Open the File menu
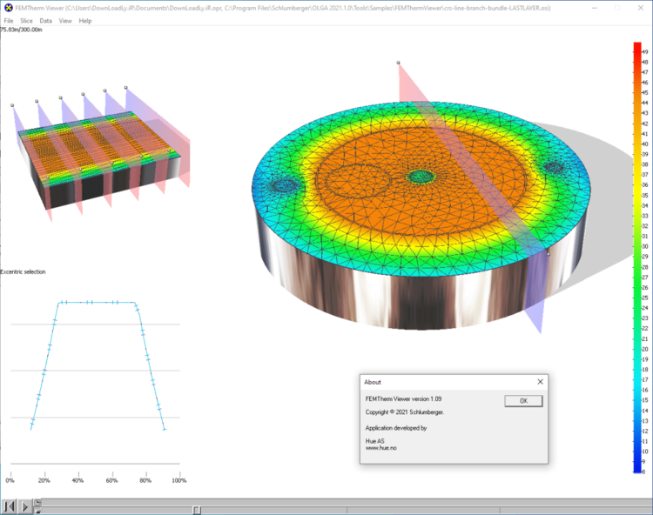Screen dimensions: 653x515 coord(9,20)
